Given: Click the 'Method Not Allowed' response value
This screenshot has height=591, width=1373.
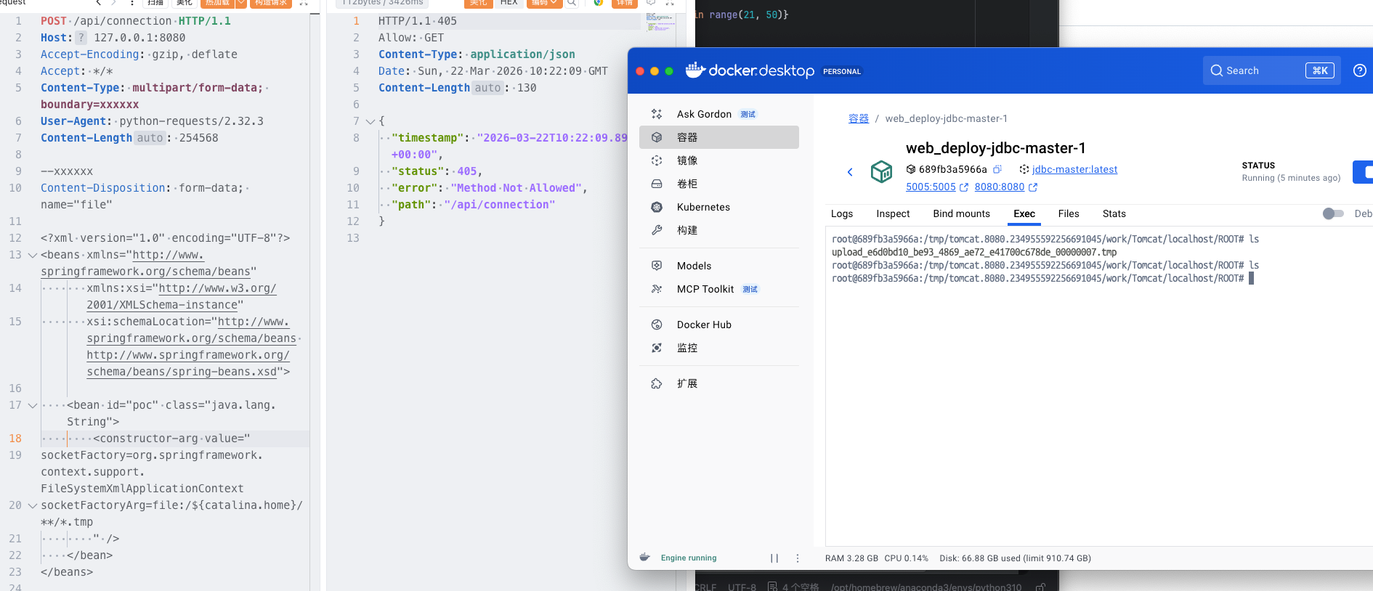Looking at the screenshot, I should [x=516, y=188].
